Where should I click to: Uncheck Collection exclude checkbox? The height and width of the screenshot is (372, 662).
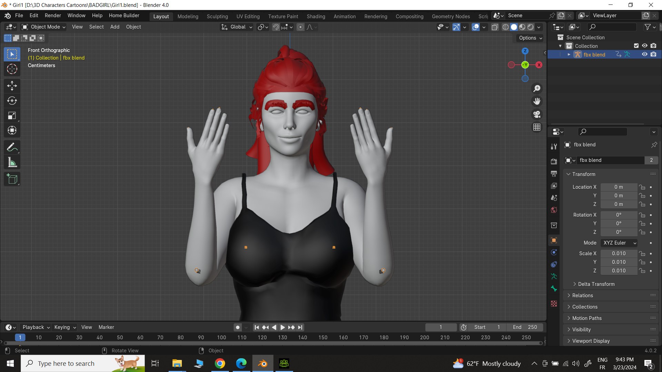tap(636, 46)
